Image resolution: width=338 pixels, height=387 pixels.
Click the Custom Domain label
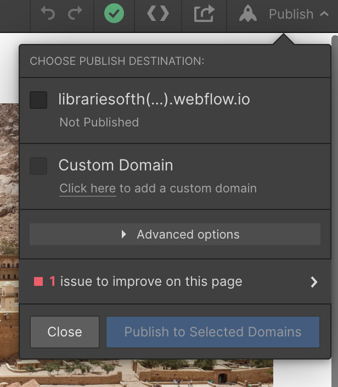click(116, 165)
